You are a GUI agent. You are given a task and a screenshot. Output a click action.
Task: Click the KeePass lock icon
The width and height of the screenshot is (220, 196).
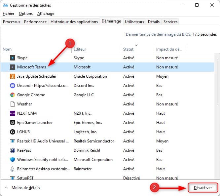pos(13,150)
